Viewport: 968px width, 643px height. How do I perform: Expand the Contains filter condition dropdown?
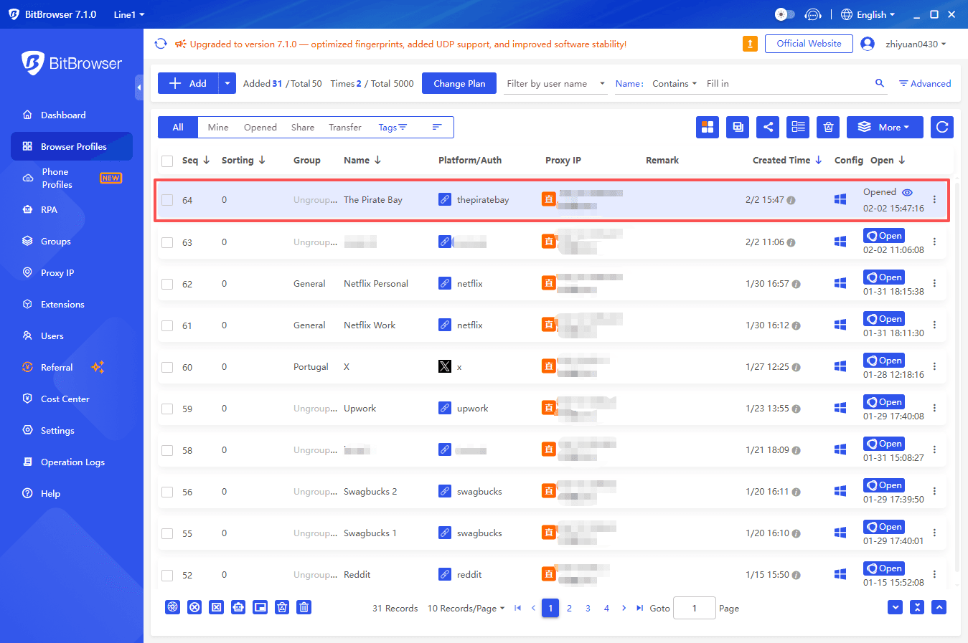674,83
